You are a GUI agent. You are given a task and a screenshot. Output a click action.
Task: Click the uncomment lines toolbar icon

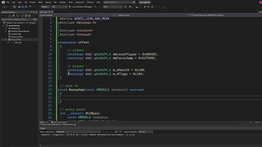(x=148, y=7)
